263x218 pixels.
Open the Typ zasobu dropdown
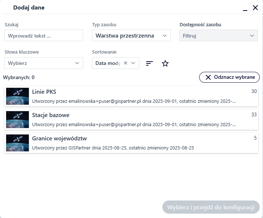pos(131,35)
